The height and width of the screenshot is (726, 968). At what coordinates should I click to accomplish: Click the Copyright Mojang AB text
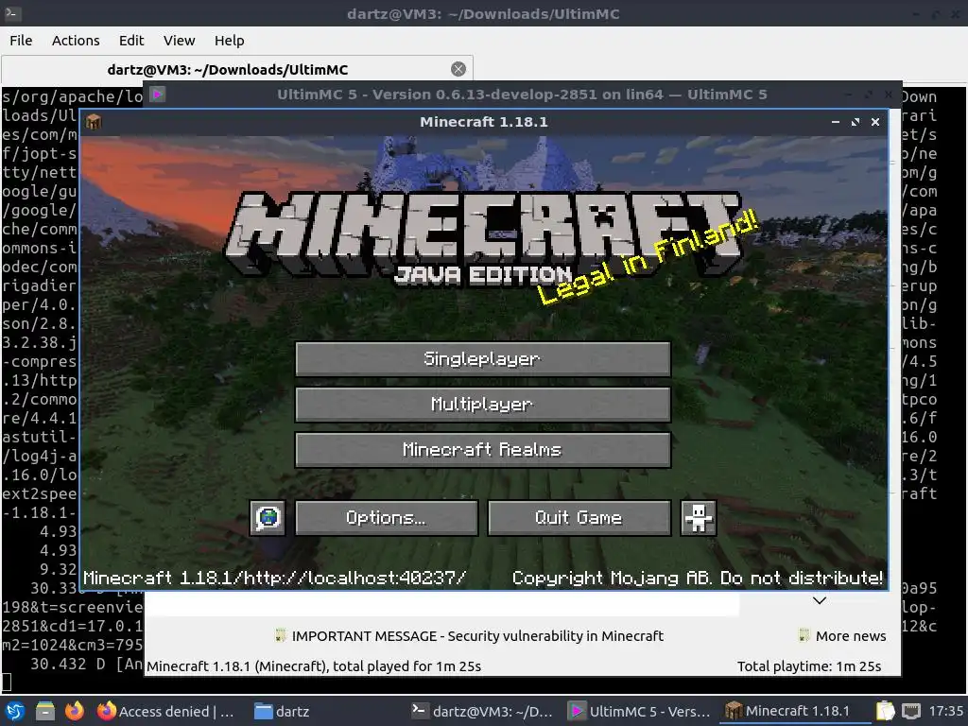[x=697, y=578]
